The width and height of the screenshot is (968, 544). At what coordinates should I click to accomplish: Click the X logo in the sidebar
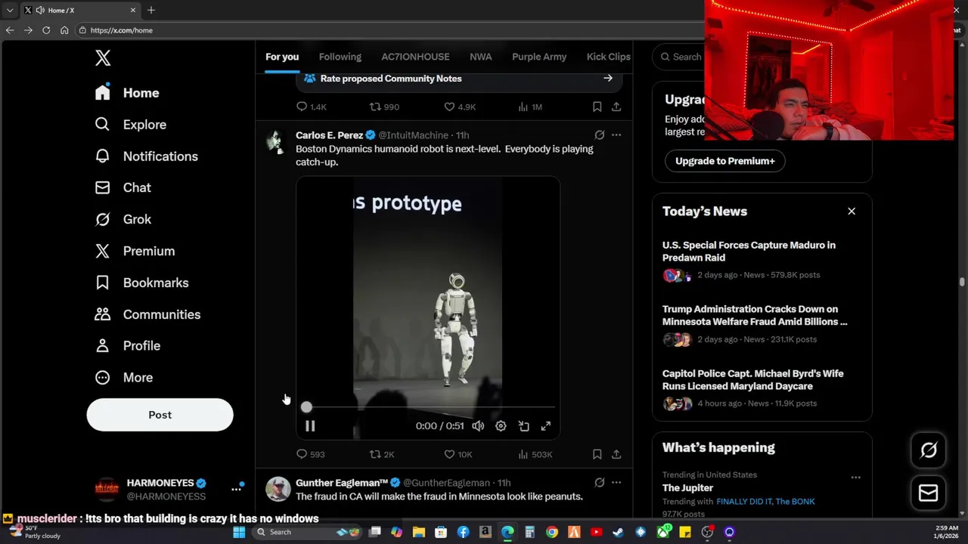[103, 57]
